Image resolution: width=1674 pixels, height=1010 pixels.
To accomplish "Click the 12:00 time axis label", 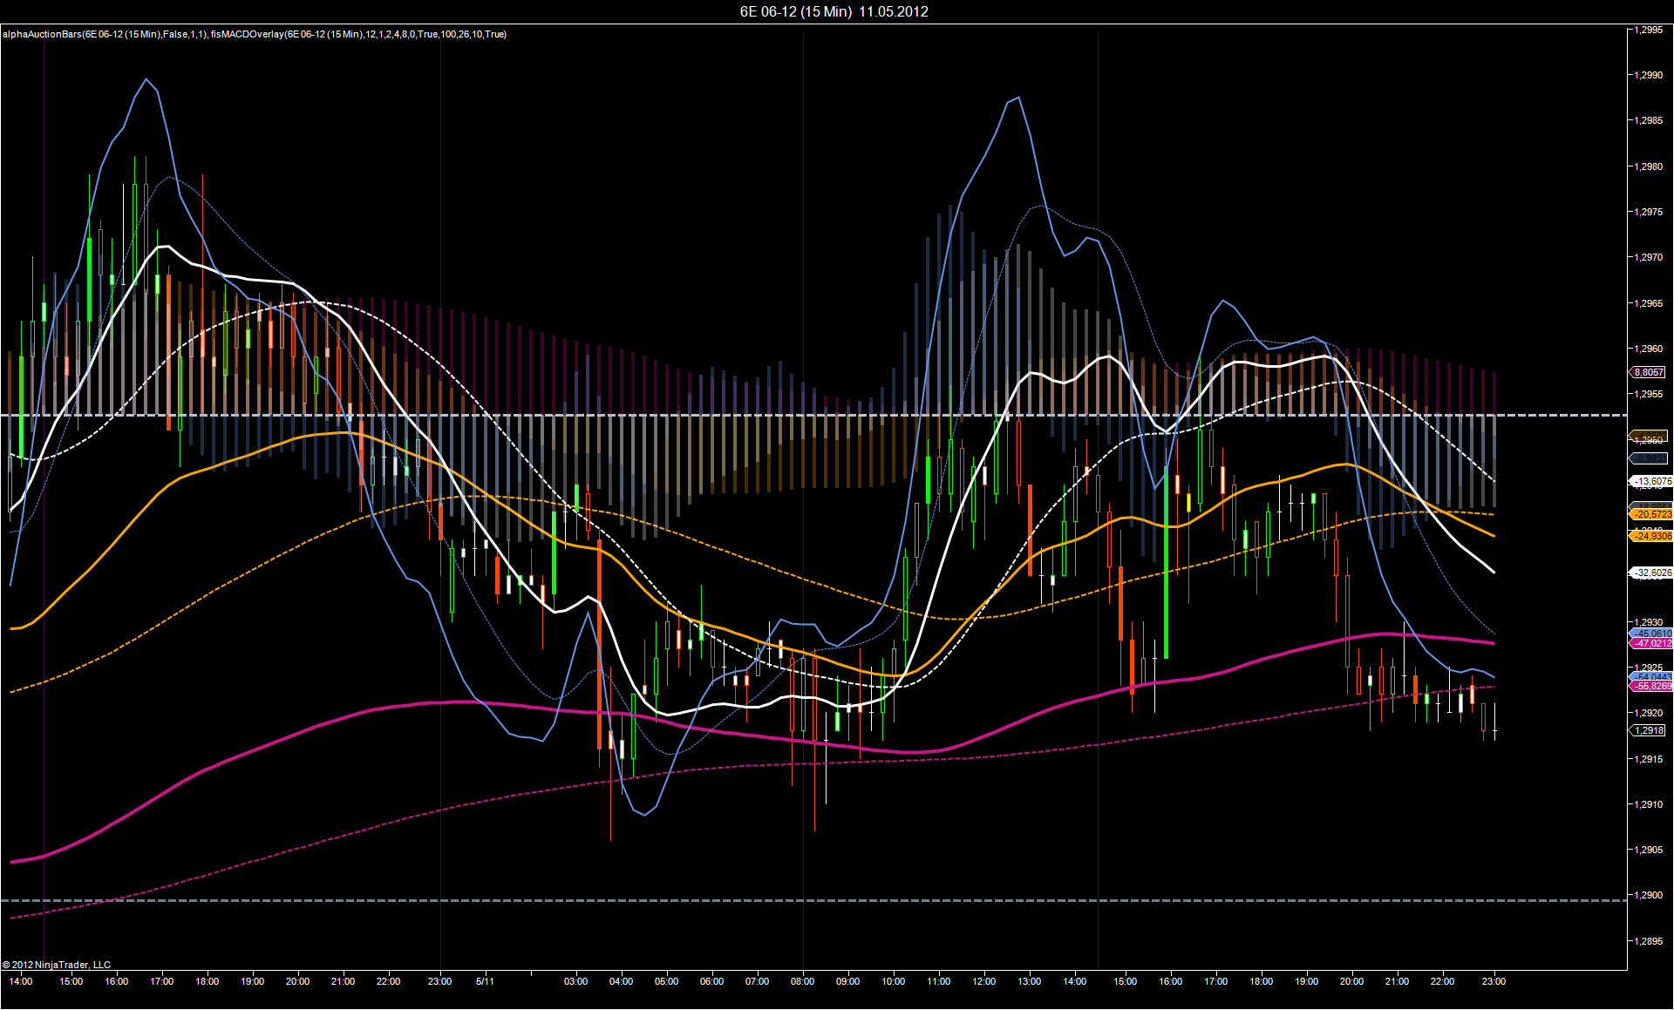I will 983,981.
